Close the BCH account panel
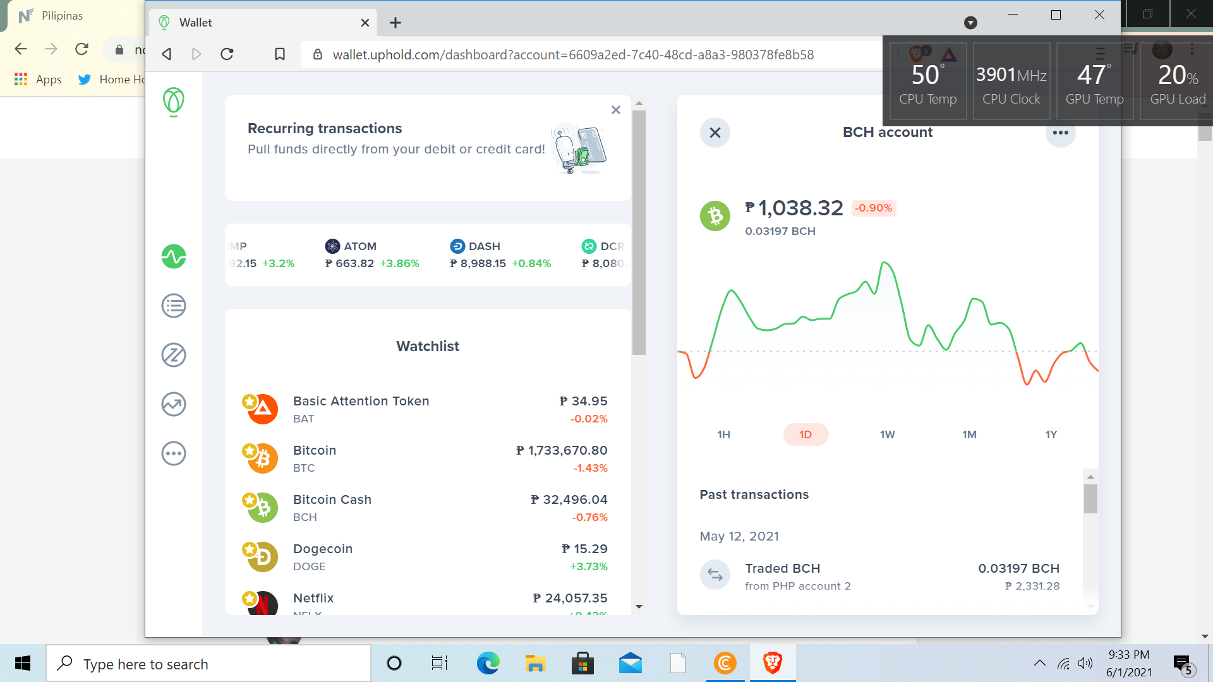 [715, 133]
